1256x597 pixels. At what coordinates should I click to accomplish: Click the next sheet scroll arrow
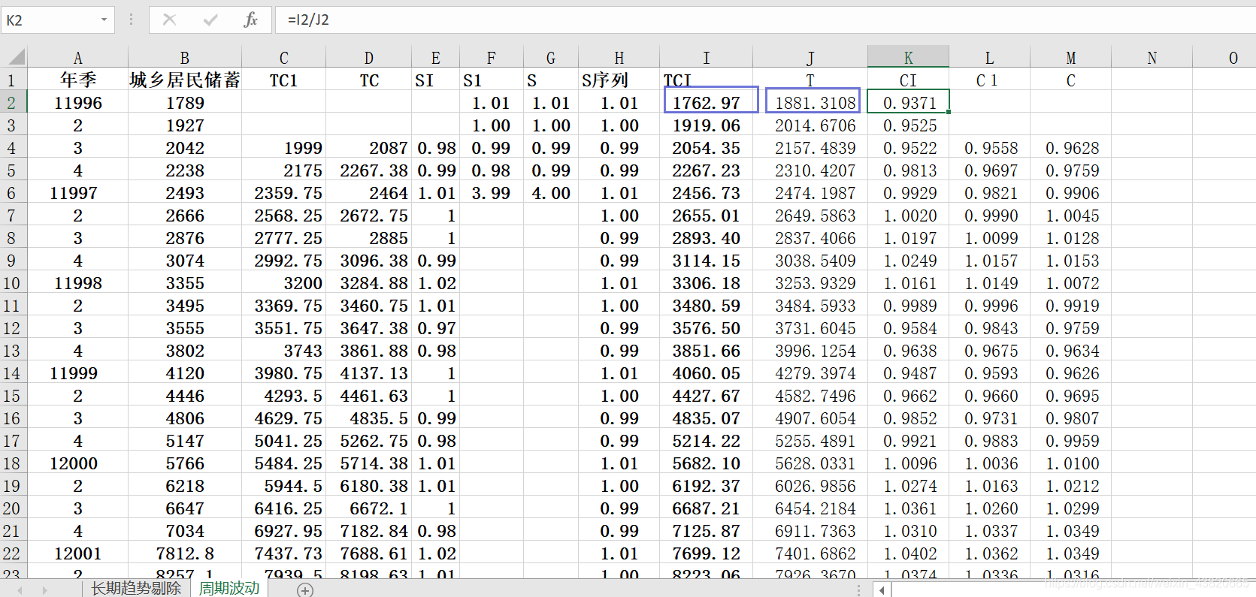pyautogui.click(x=45, y=589)
